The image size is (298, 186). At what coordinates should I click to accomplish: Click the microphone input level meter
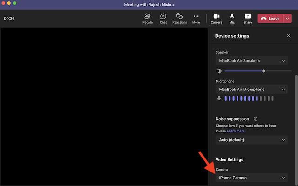tap(249, 98)
